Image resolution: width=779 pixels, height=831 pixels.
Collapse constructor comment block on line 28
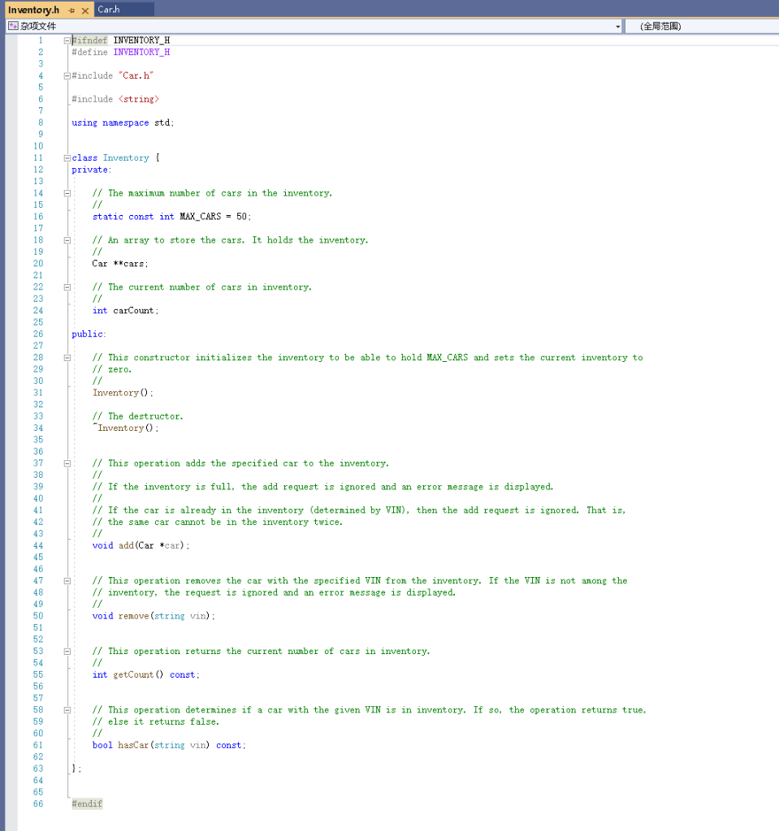(x=66, y=357)
